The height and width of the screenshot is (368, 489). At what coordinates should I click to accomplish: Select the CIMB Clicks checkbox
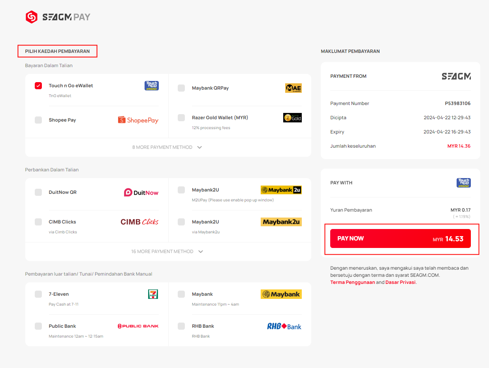click(x=38, y=222)
